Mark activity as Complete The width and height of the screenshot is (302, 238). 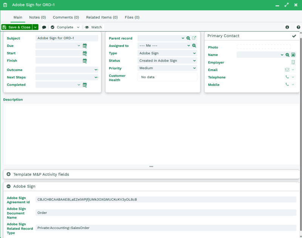(62, 27)
